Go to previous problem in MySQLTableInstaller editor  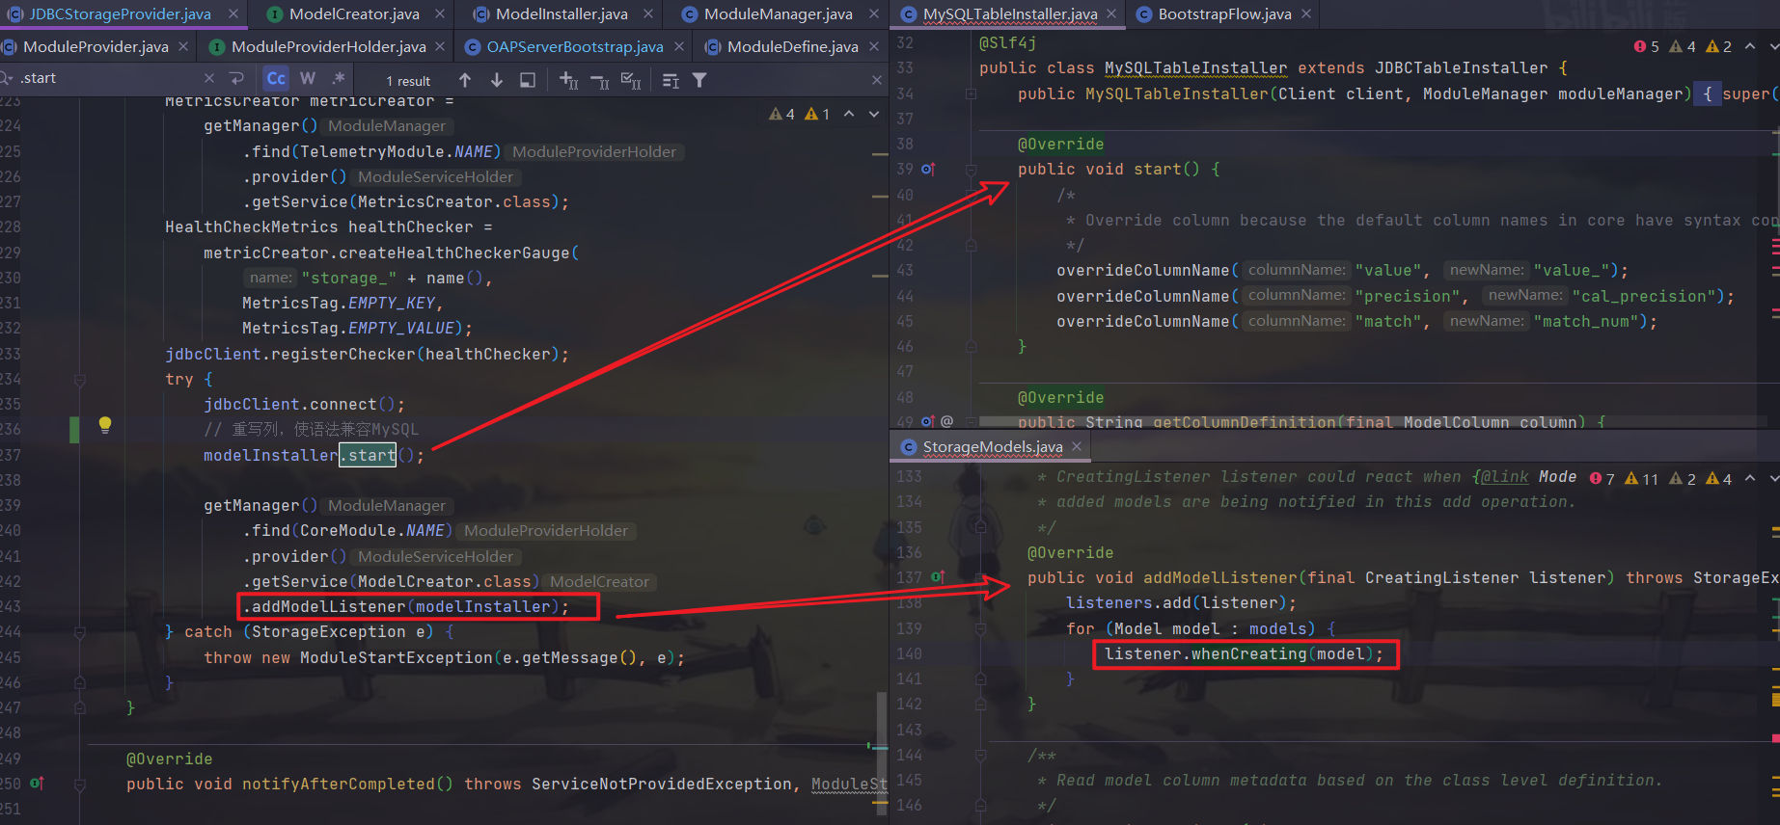coord(1750,46)
